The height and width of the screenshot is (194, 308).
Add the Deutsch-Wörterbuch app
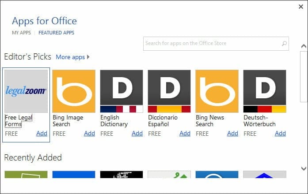click(280, 134)
